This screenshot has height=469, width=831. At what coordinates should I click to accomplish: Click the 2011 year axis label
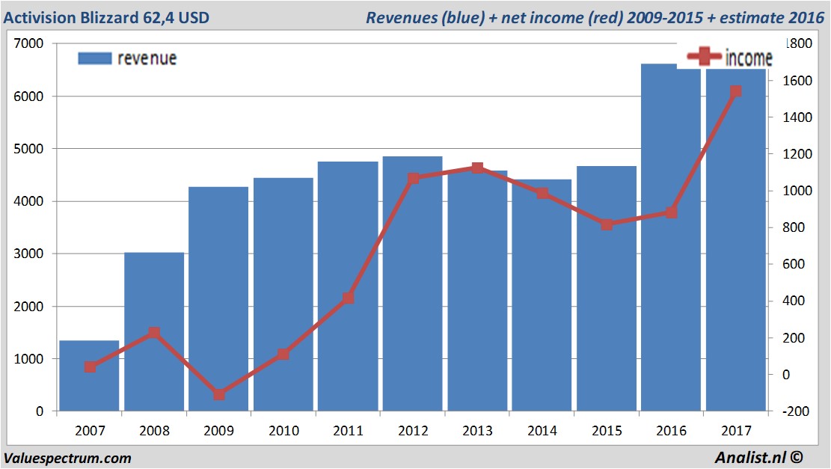pyautogui.click(x=349, y=430)
